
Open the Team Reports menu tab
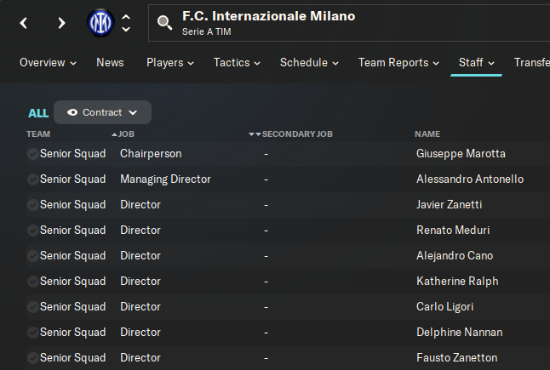(398, 63)
